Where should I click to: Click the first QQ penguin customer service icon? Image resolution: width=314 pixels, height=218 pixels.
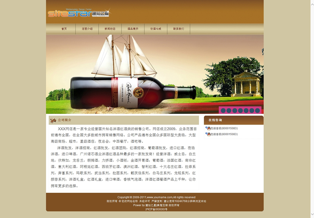tap(208, 128)
